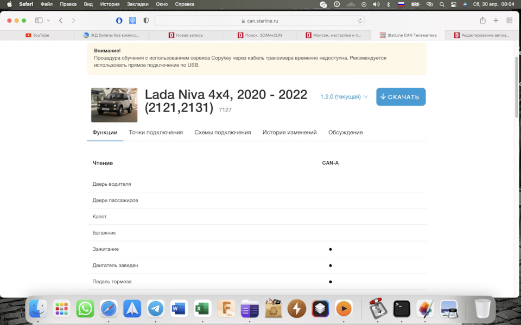Viewport: 521px width, 325px height.
Task: Reload the page with the refresh icon
Action: tap(360, 21)
